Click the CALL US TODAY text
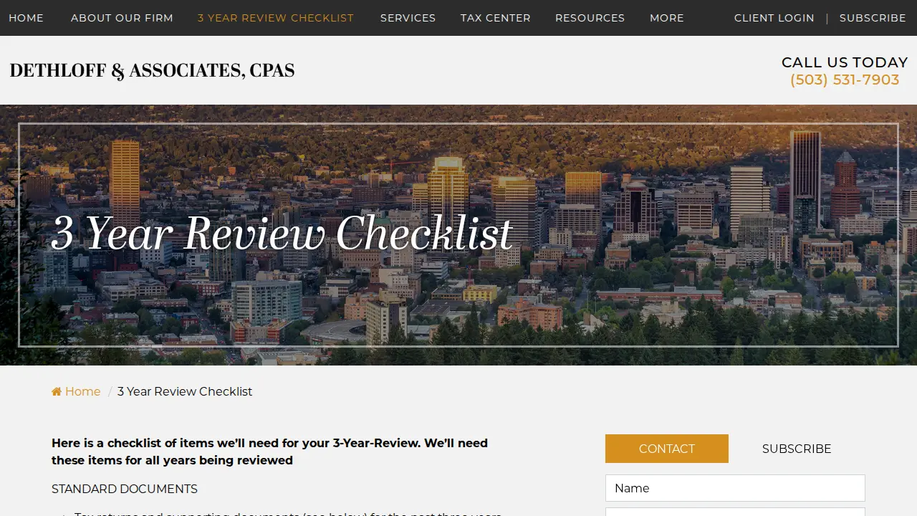This screenshot has height=516, width=917. point(845,62)
